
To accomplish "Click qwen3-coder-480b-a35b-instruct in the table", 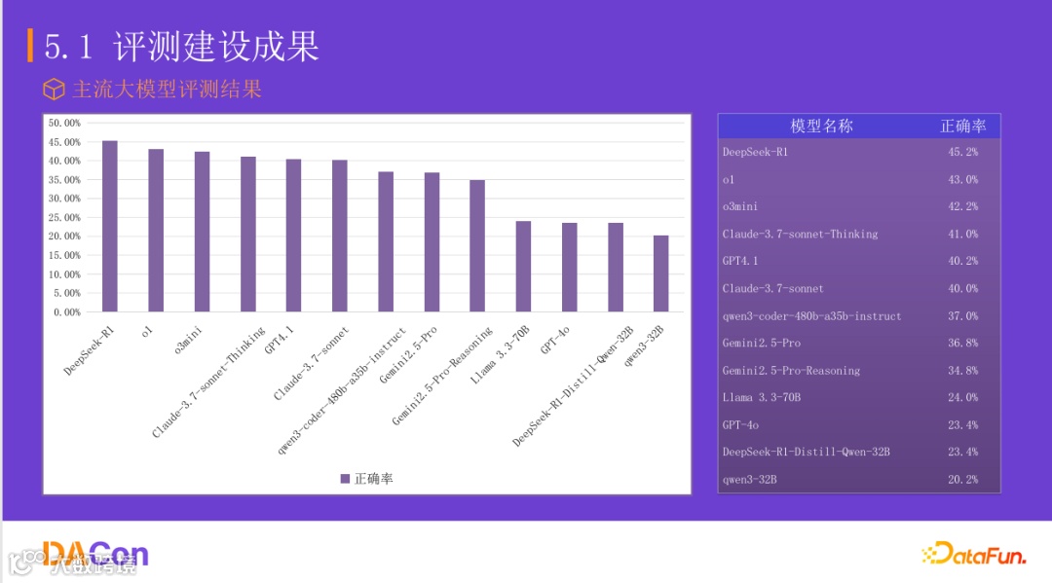I will pos(811,315).
